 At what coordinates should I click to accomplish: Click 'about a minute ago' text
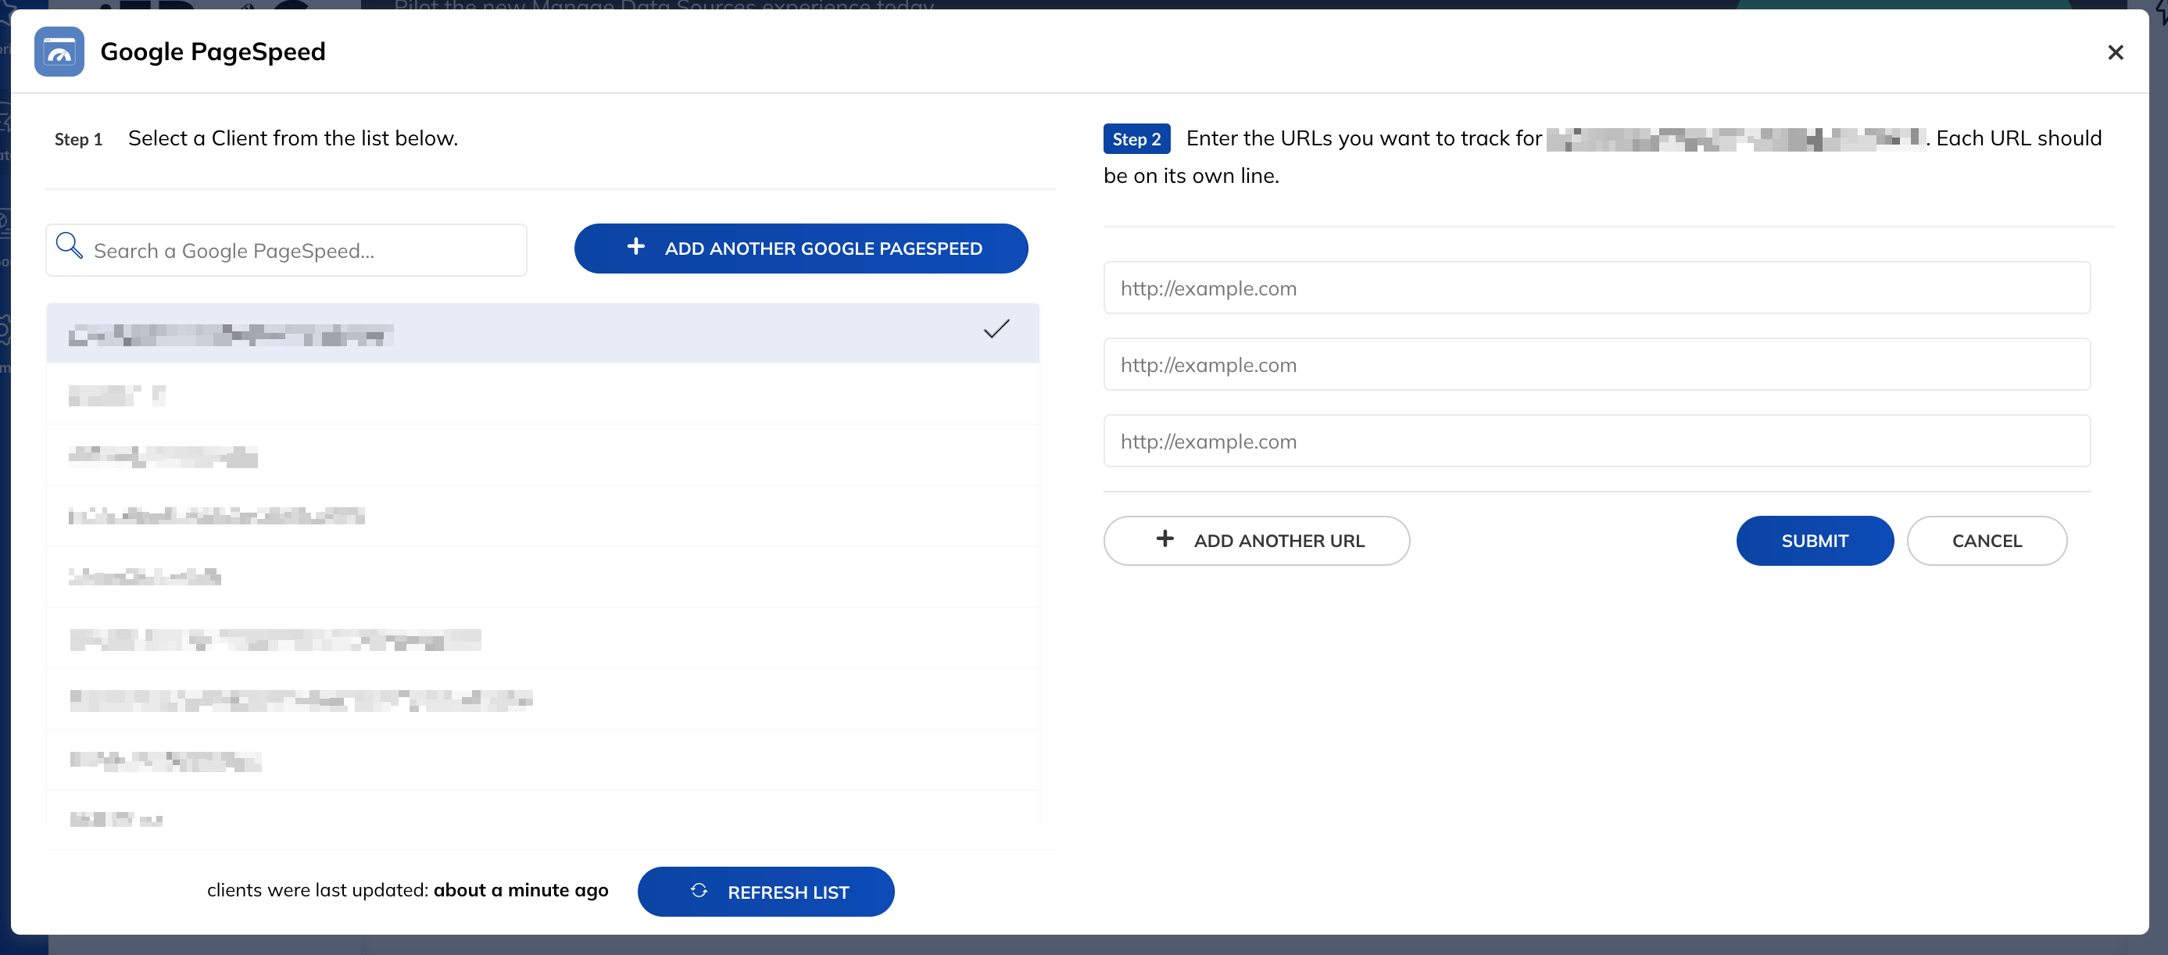521,890
